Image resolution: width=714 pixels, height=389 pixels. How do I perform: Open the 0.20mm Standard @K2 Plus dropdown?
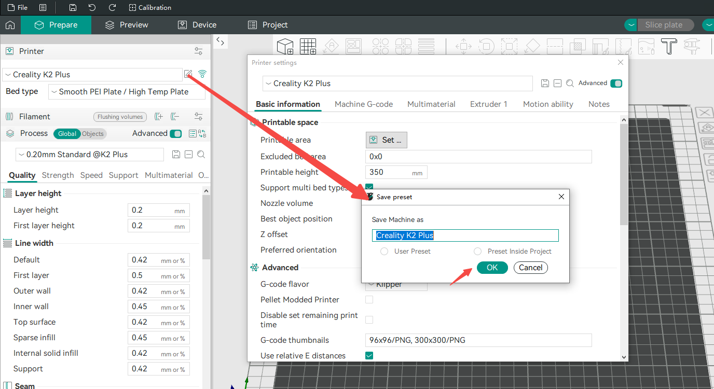click(90, 155)
